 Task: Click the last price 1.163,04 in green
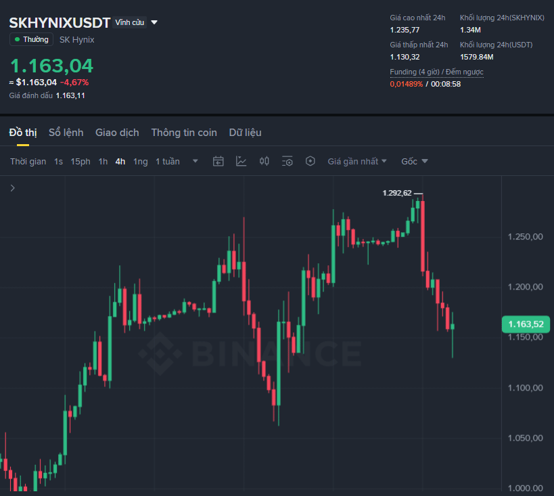click(x=51, y=66)
